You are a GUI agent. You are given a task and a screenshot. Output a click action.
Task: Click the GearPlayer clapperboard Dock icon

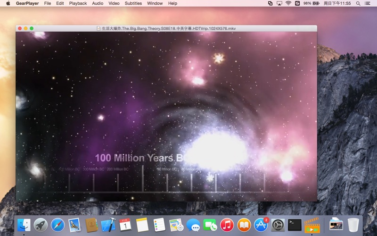tap(312, 225)
